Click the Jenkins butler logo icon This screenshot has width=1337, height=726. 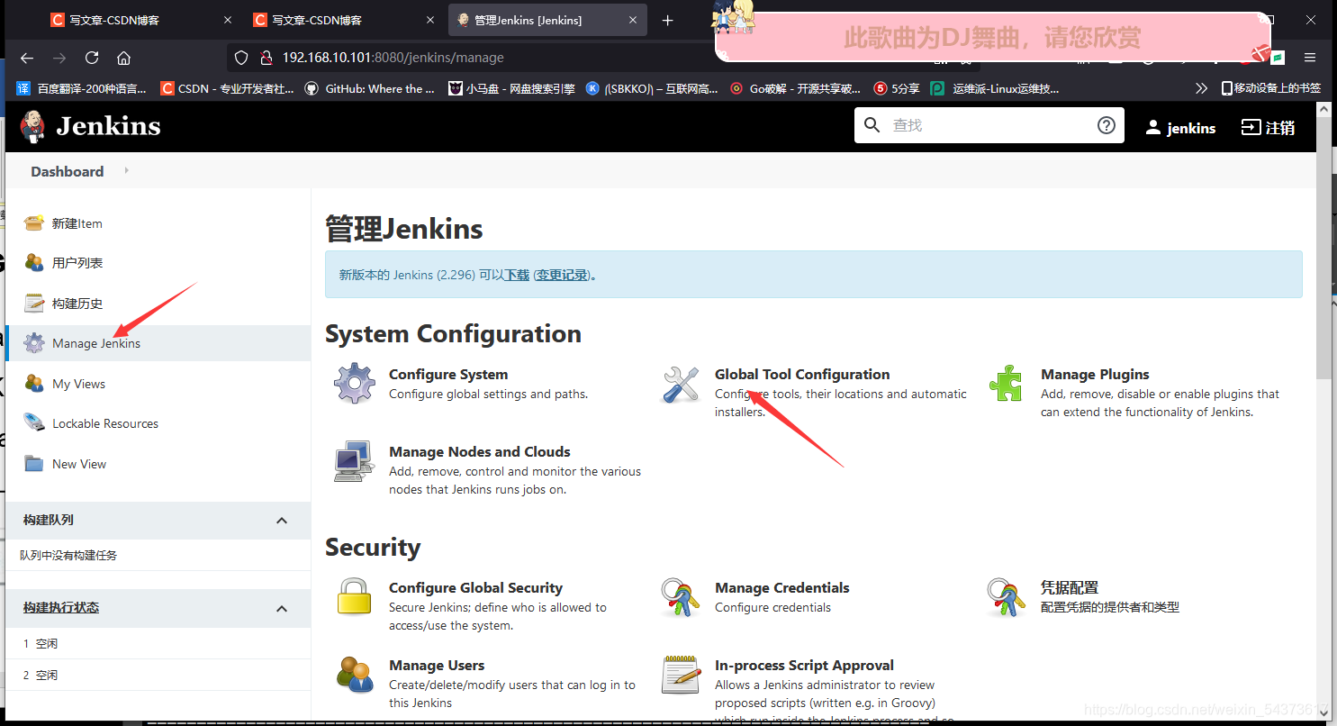pyautogui.click(x=33, y=127)
